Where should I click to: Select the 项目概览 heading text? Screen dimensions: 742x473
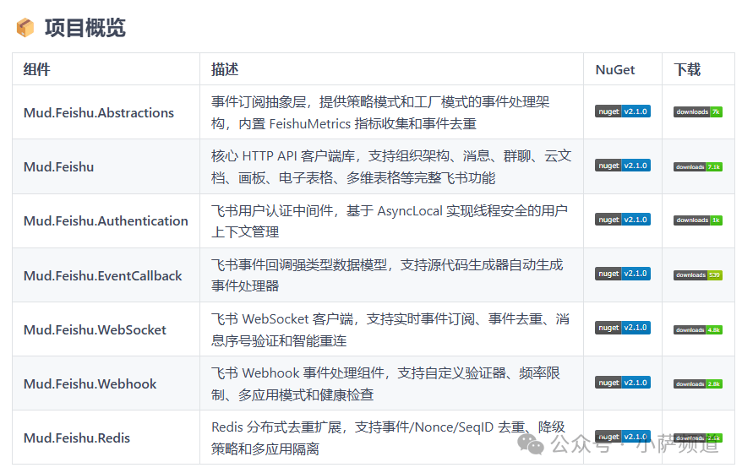pyautogui.click(x=85, y=27)
